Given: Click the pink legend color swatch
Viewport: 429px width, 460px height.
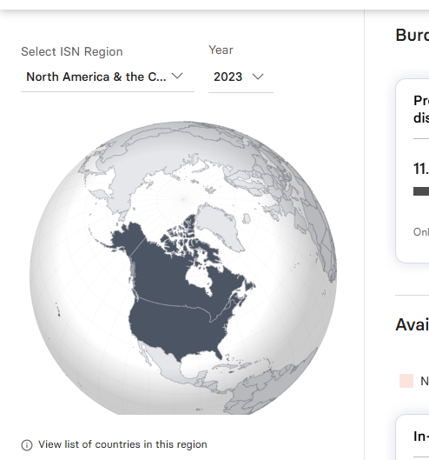Looking at the screenshot, I should 406,381.
